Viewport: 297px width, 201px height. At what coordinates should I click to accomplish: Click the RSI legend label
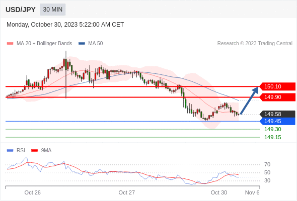(21, 151)
